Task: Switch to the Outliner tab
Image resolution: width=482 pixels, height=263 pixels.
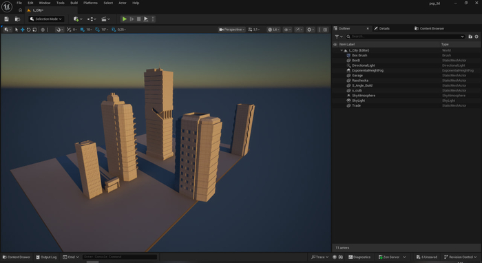Action: click(344, 28)
